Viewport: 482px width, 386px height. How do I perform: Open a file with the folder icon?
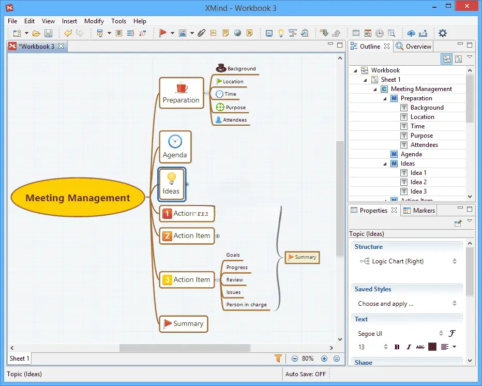(36, 33)
